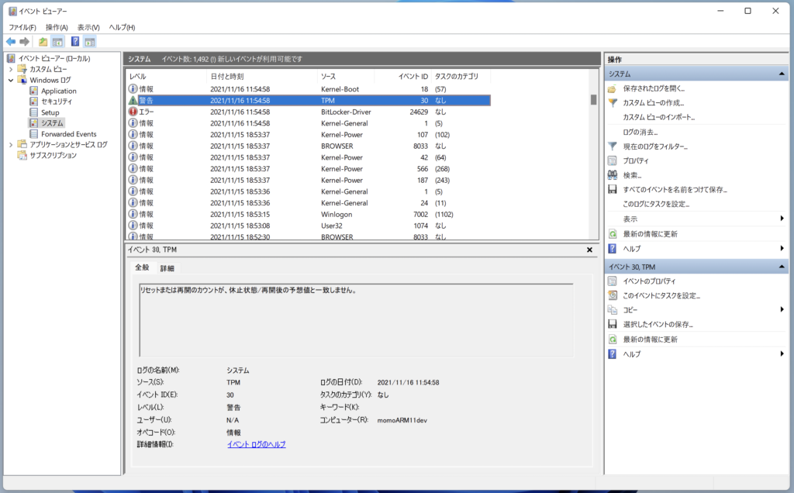Sort by the 日付と時刻 column header

click(x=262, y=77)
